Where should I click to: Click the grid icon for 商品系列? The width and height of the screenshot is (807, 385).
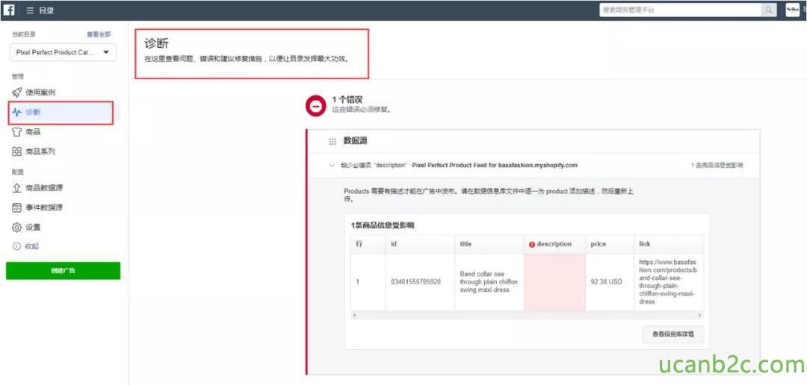pyautogui.click(x=16, y=151)
